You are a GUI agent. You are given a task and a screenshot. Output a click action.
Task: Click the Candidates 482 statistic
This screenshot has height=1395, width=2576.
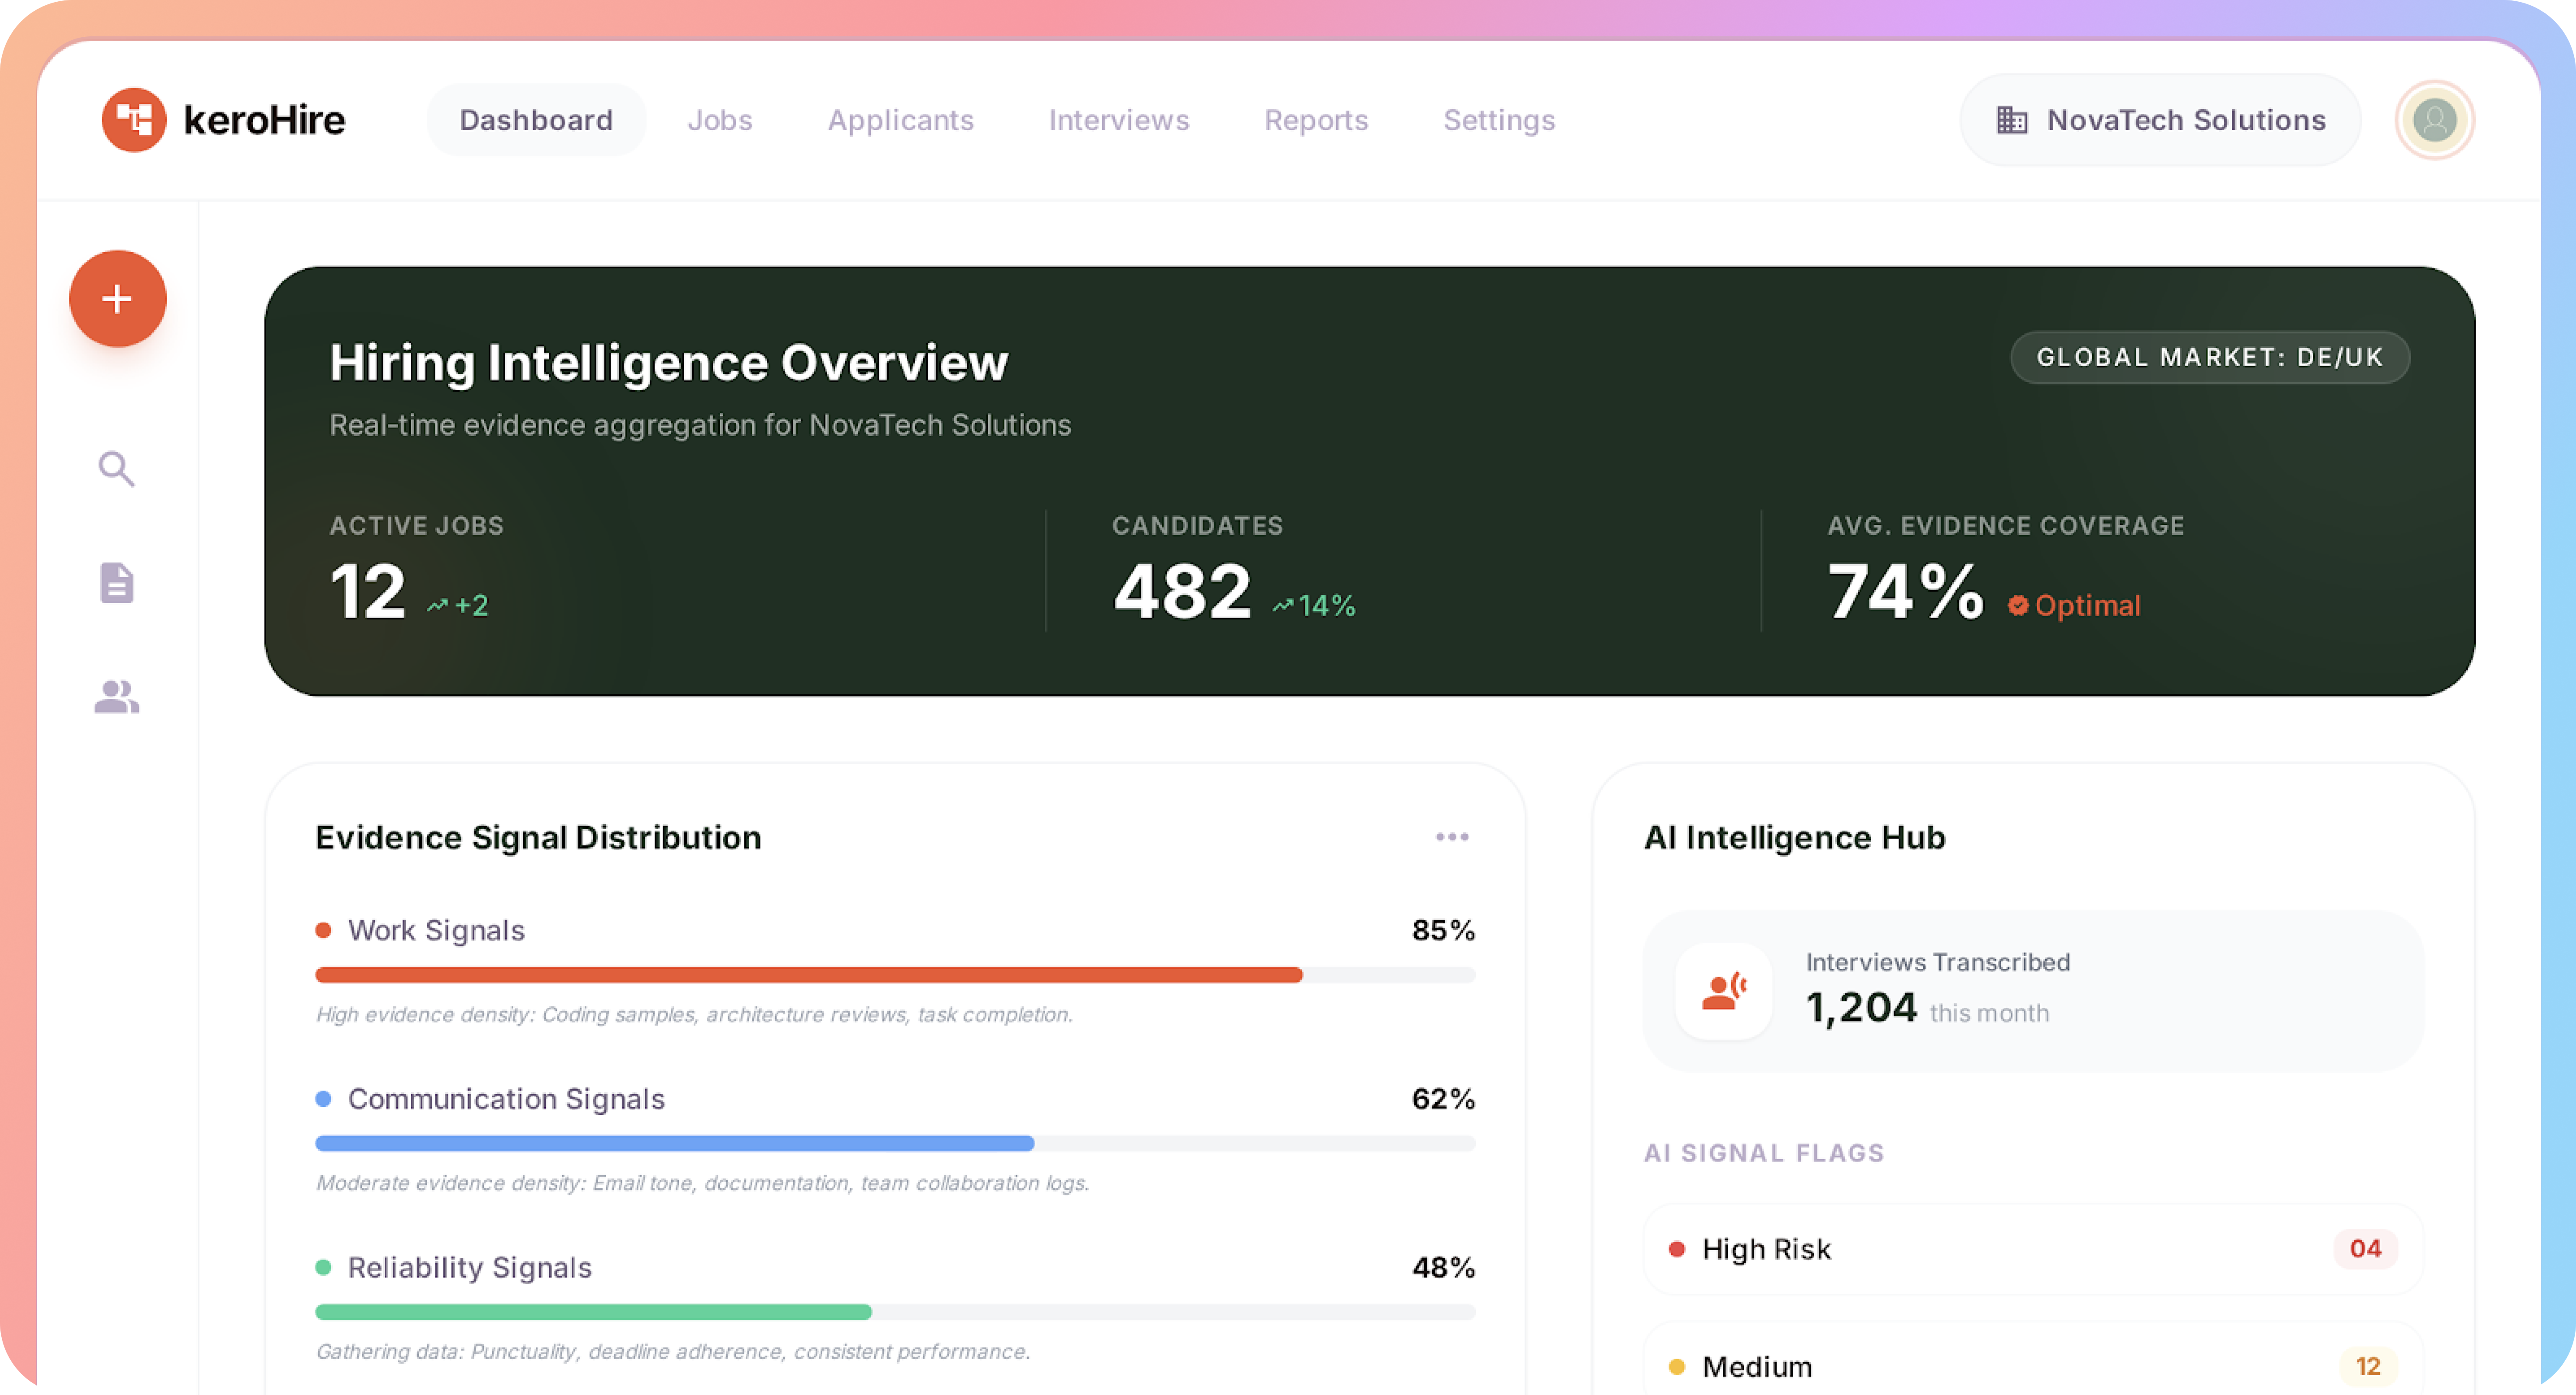[1183, 591]
